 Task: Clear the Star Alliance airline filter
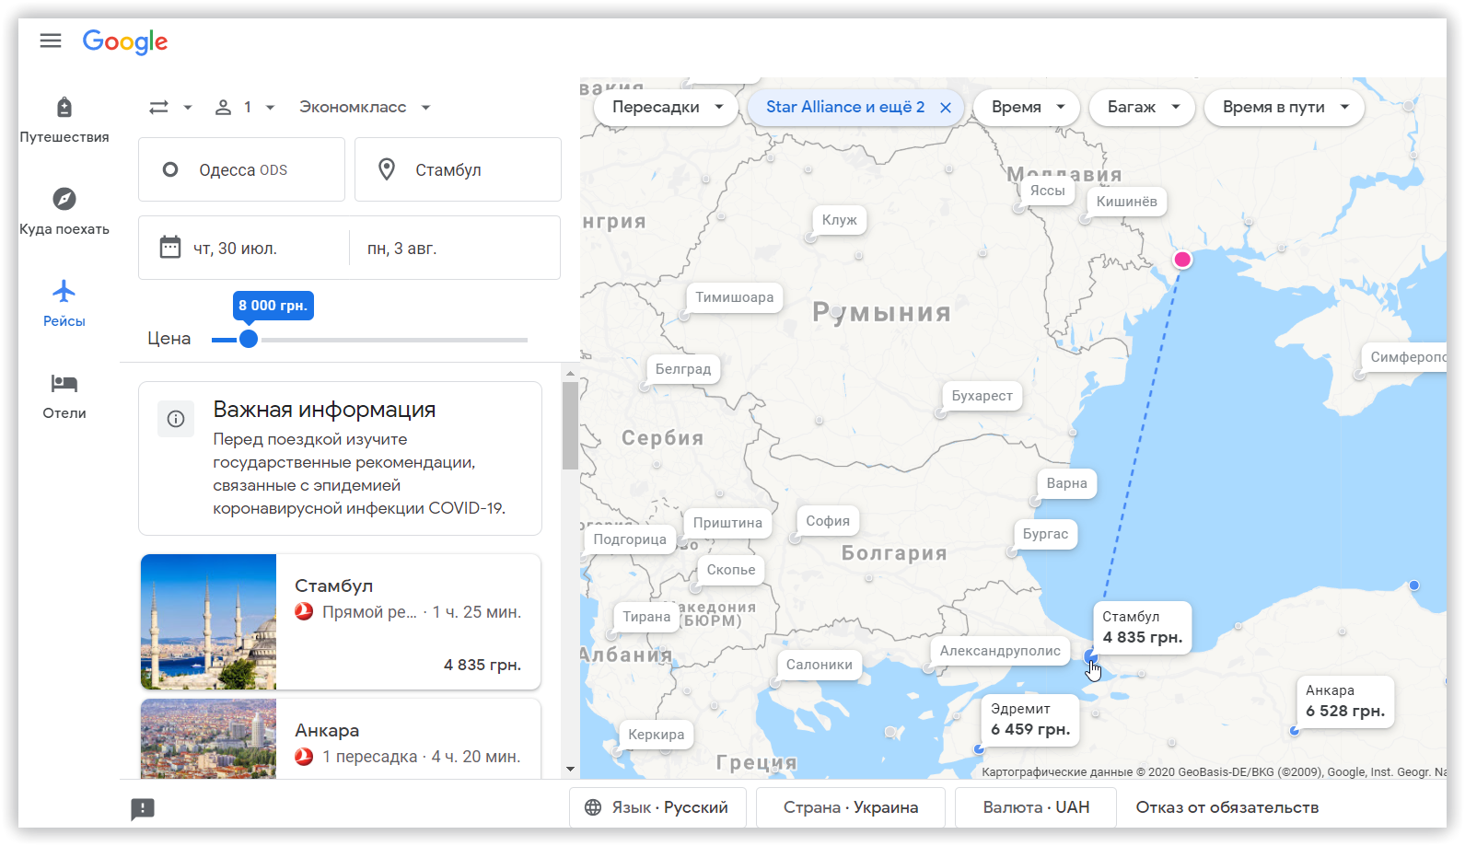[946, 108]
